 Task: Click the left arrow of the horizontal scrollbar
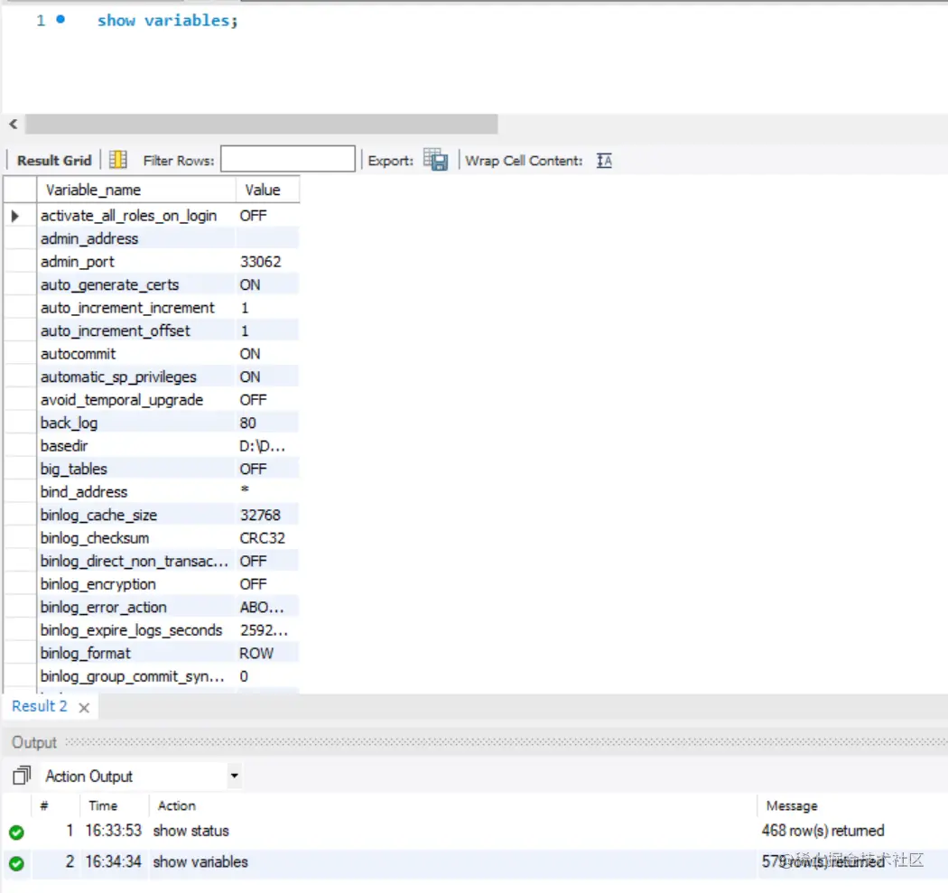(14, 124)
